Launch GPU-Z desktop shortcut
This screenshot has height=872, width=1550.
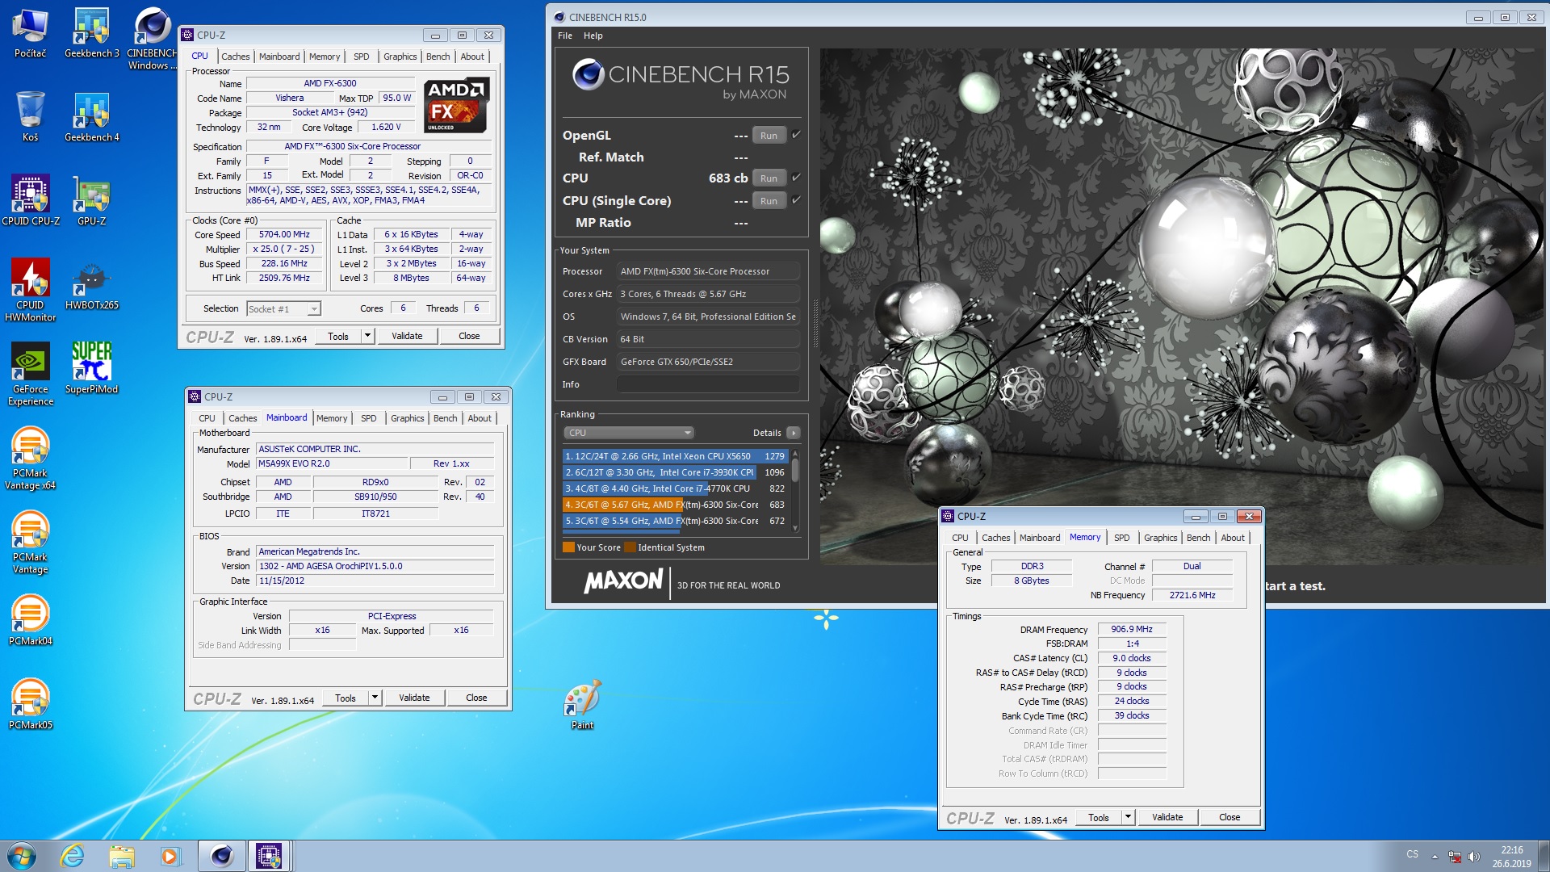coord(91,200)
